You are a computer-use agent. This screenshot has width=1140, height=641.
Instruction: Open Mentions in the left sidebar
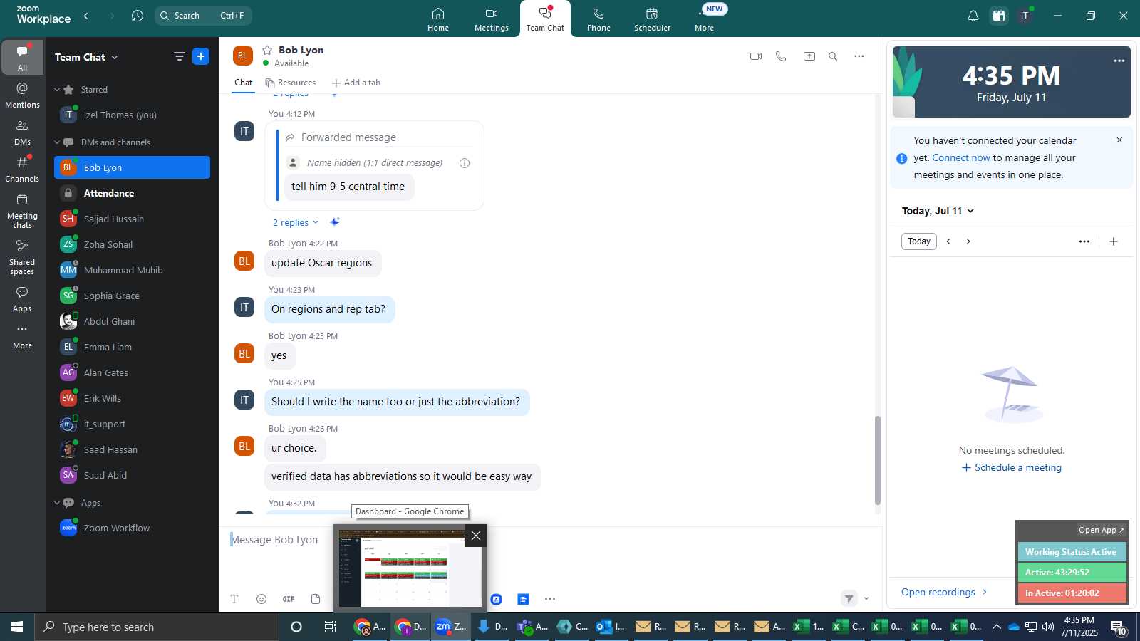[x=22, y=95]
